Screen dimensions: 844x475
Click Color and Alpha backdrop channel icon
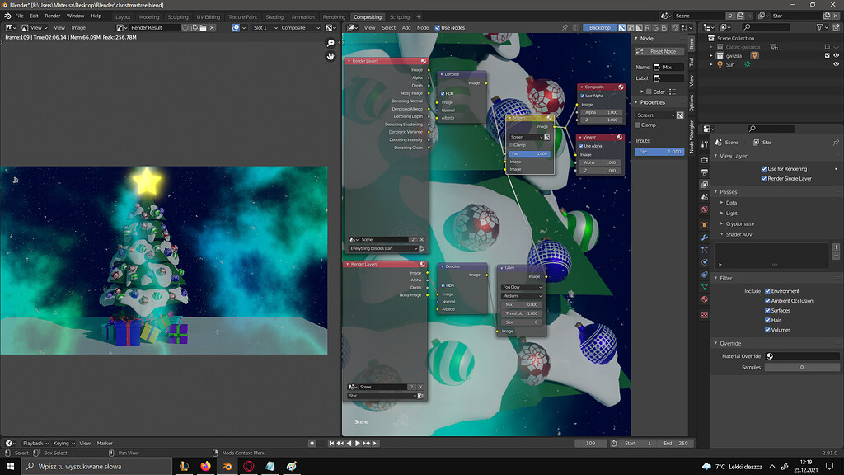coord(621,27)
